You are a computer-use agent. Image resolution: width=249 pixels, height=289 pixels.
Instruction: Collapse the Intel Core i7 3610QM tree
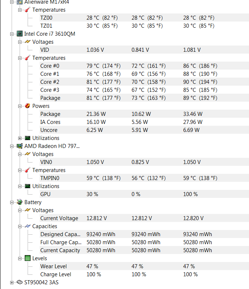(x=12, y=34)
